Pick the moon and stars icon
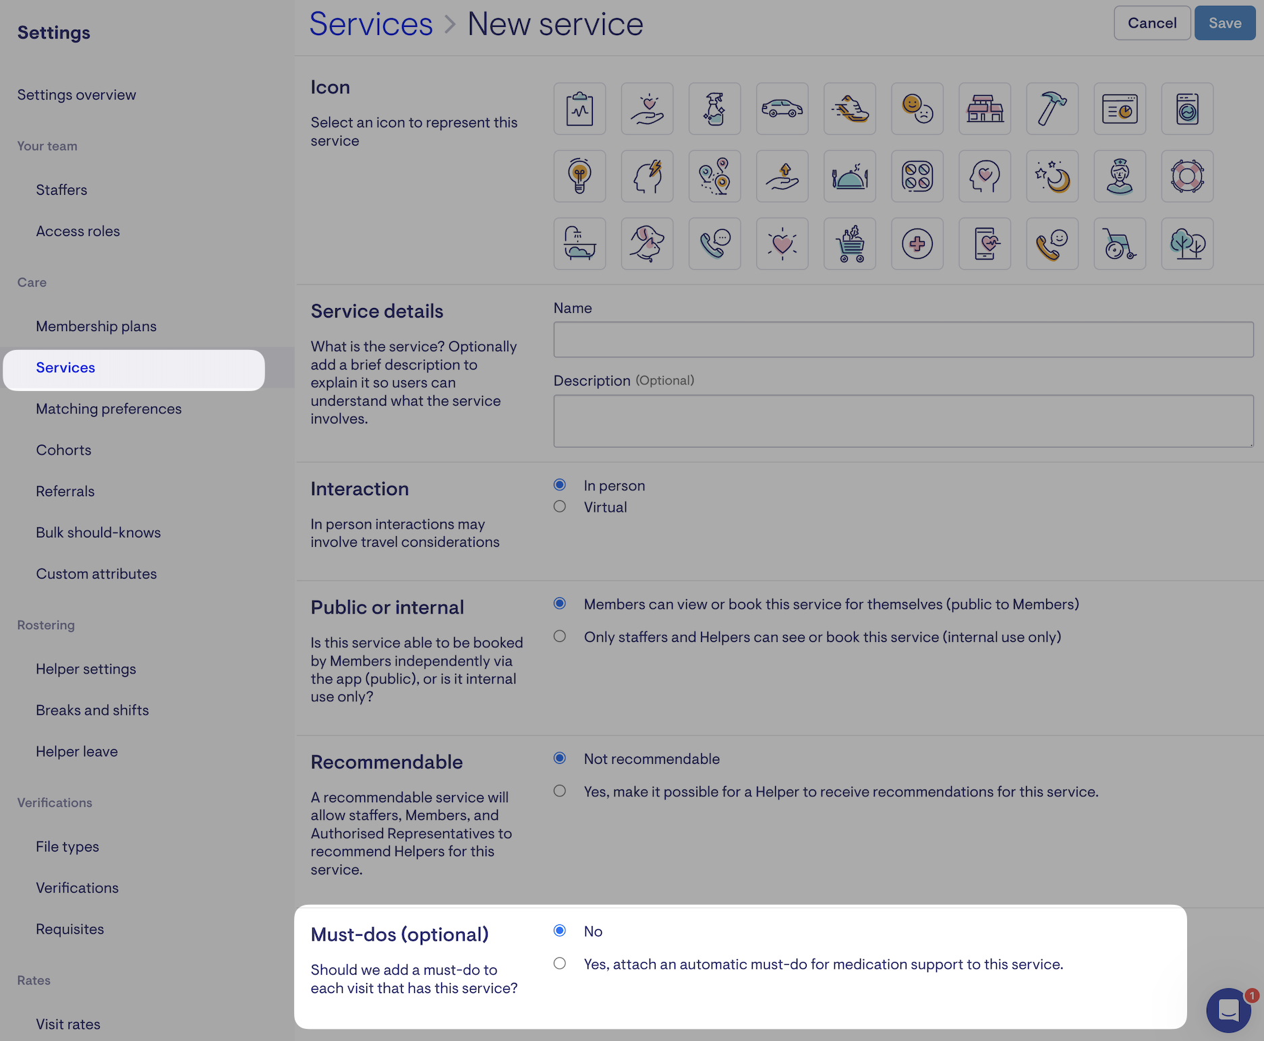 point(1052,176)
